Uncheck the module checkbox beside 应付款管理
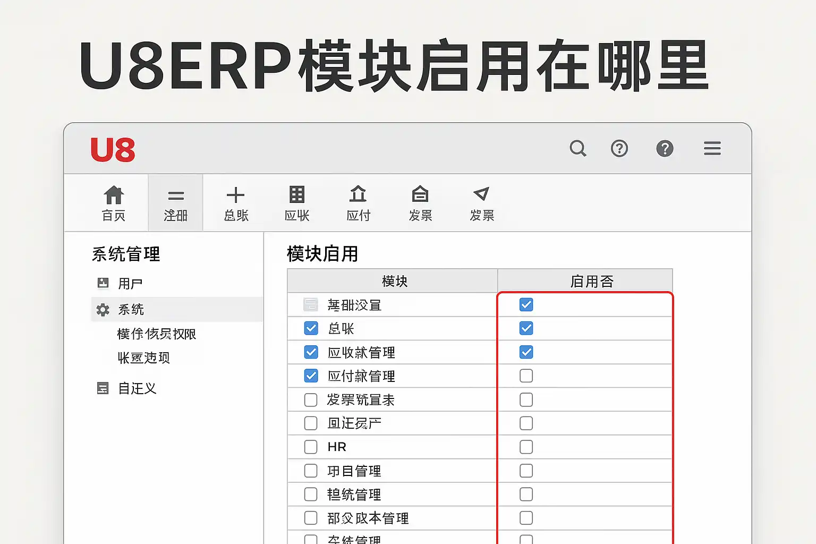Viewport: 816px width, 544px height. pyautogui.click(x=311, y=376)
